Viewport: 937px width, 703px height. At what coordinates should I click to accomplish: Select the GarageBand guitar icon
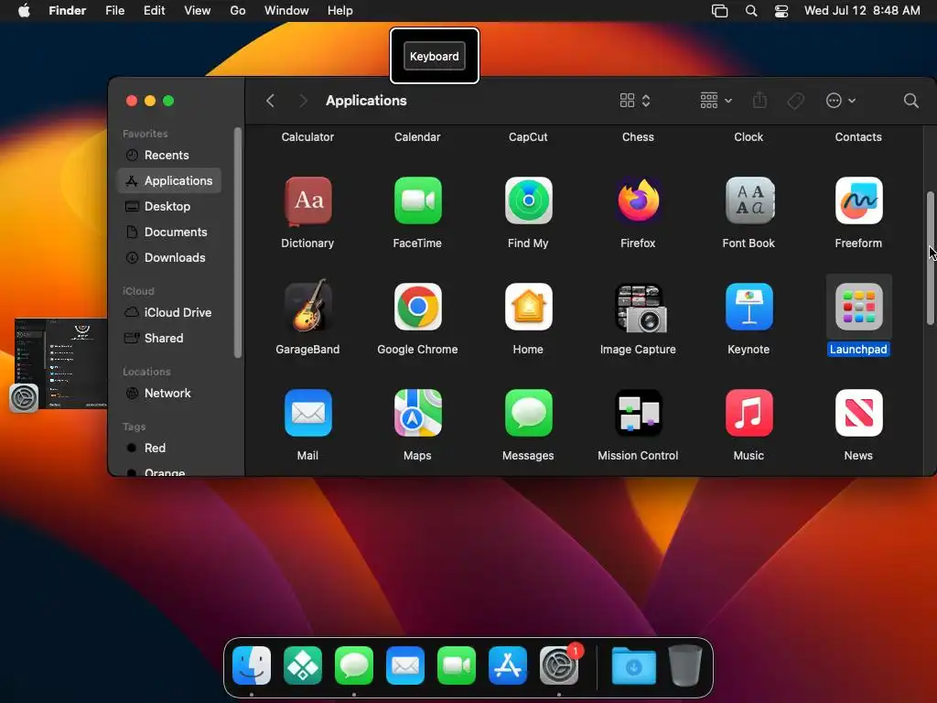(x=307, y=306)
